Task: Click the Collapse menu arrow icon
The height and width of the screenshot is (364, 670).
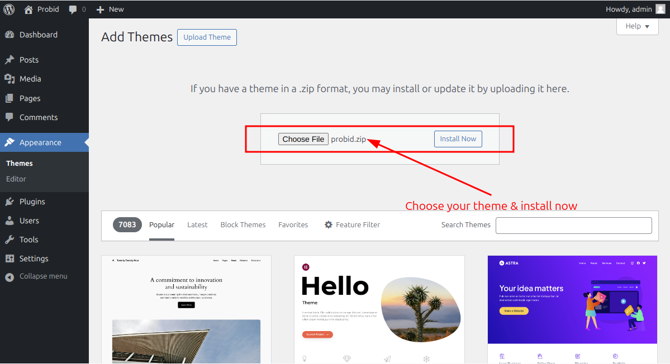Action: tap(9, 277)
